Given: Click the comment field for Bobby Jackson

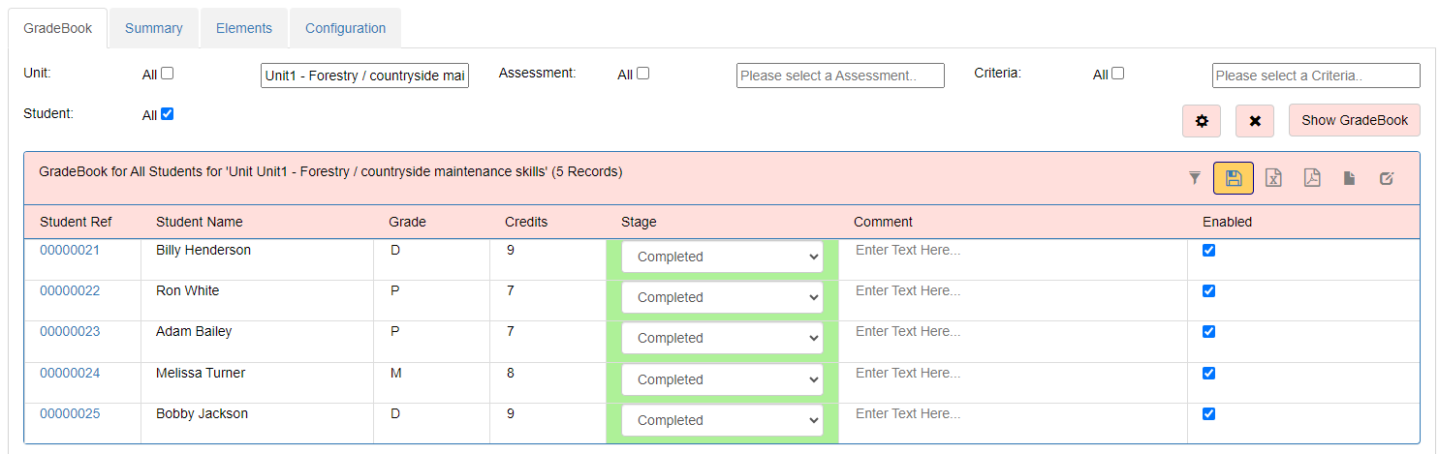Looking at the screenshot, I should pos(1013,413).
